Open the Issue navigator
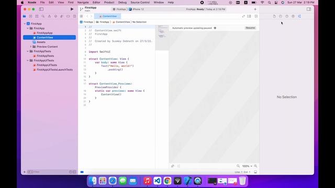The image size is (335, 188). tap(49, 16)
